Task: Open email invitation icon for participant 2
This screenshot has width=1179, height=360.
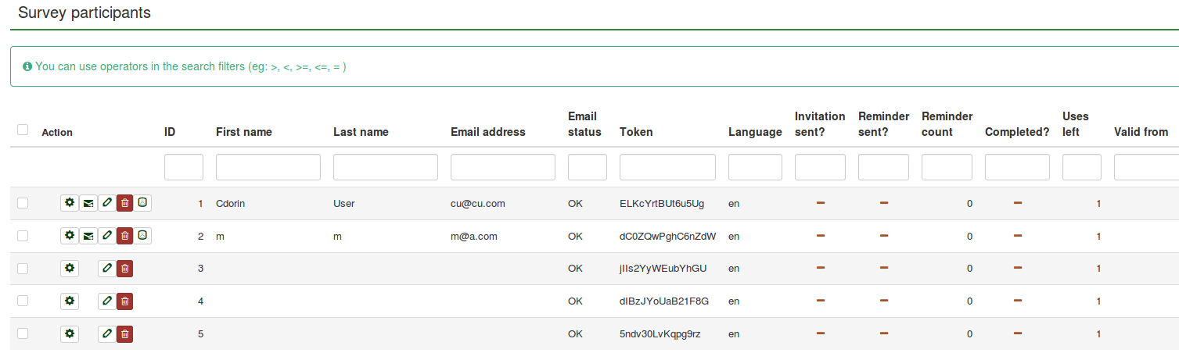Action: 88,236
